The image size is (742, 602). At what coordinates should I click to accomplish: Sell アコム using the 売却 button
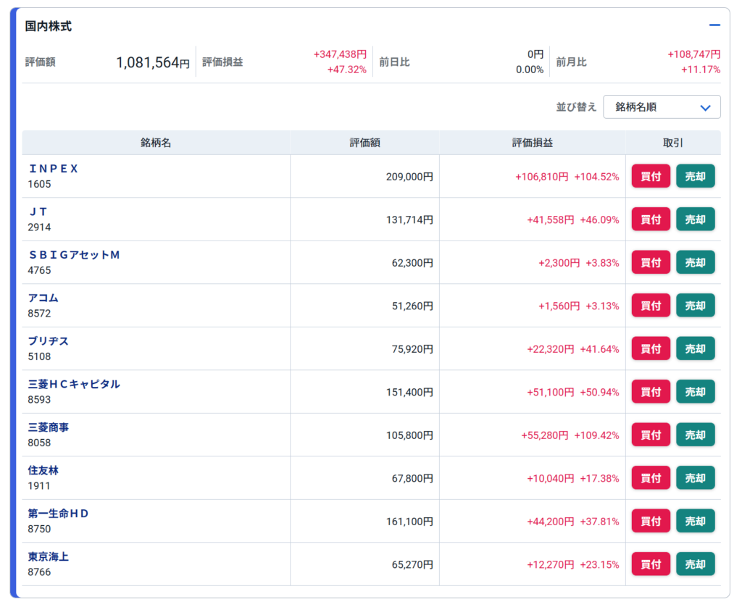pyautogui.click(x=695, y=306)
